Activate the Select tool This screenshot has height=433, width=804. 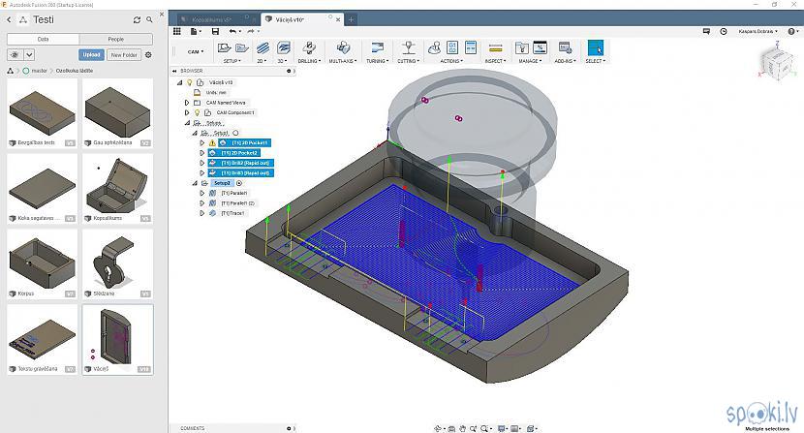596,48
